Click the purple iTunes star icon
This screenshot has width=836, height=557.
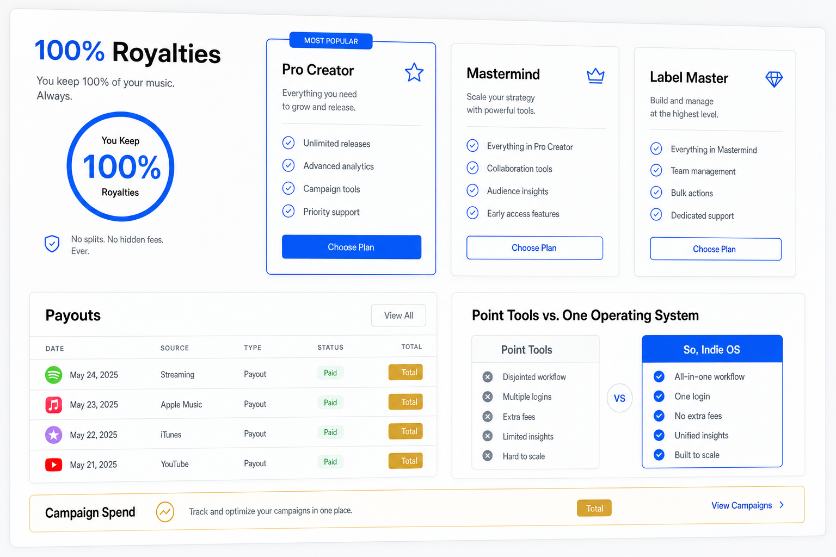(53, 435)
